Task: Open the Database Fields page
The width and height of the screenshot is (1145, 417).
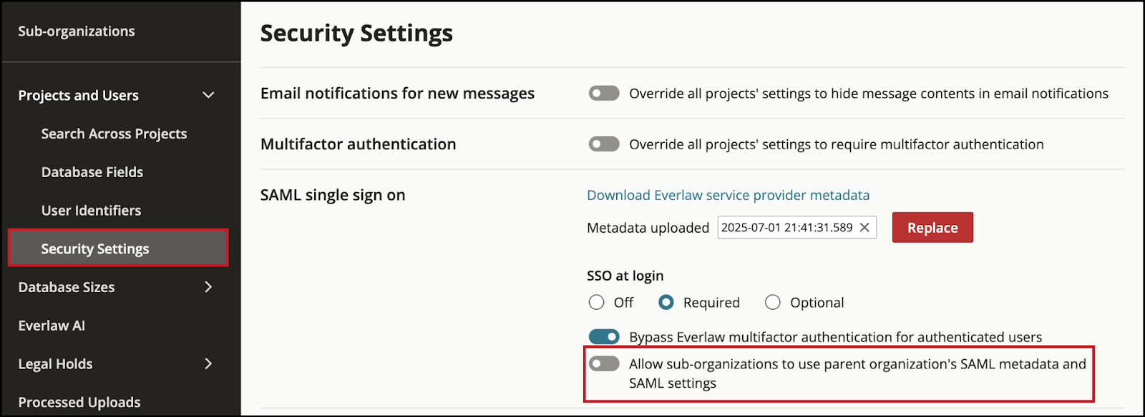Action: point(92,171)
